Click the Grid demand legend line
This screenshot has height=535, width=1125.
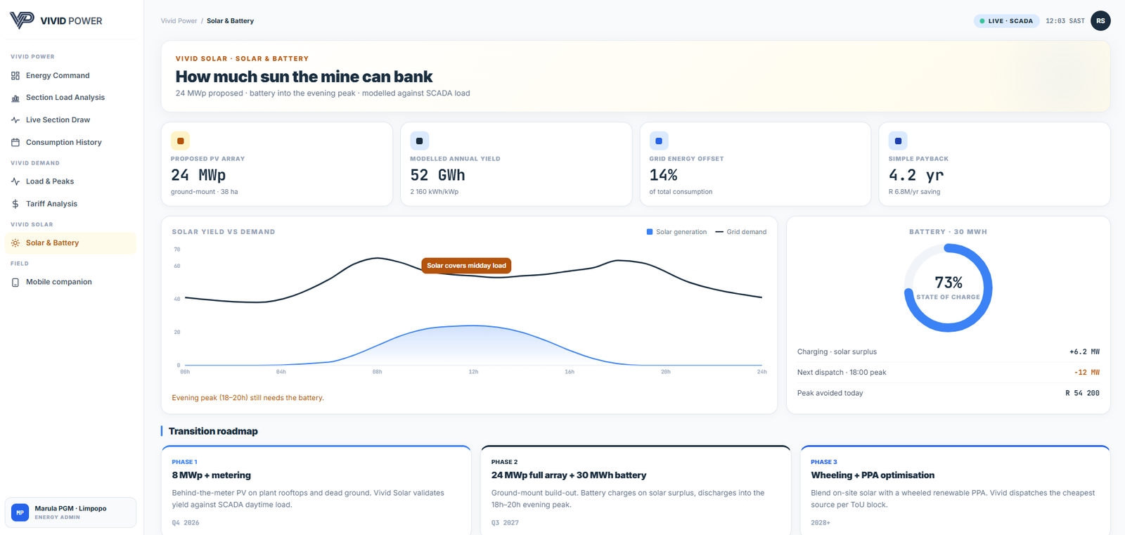(719, 232)
